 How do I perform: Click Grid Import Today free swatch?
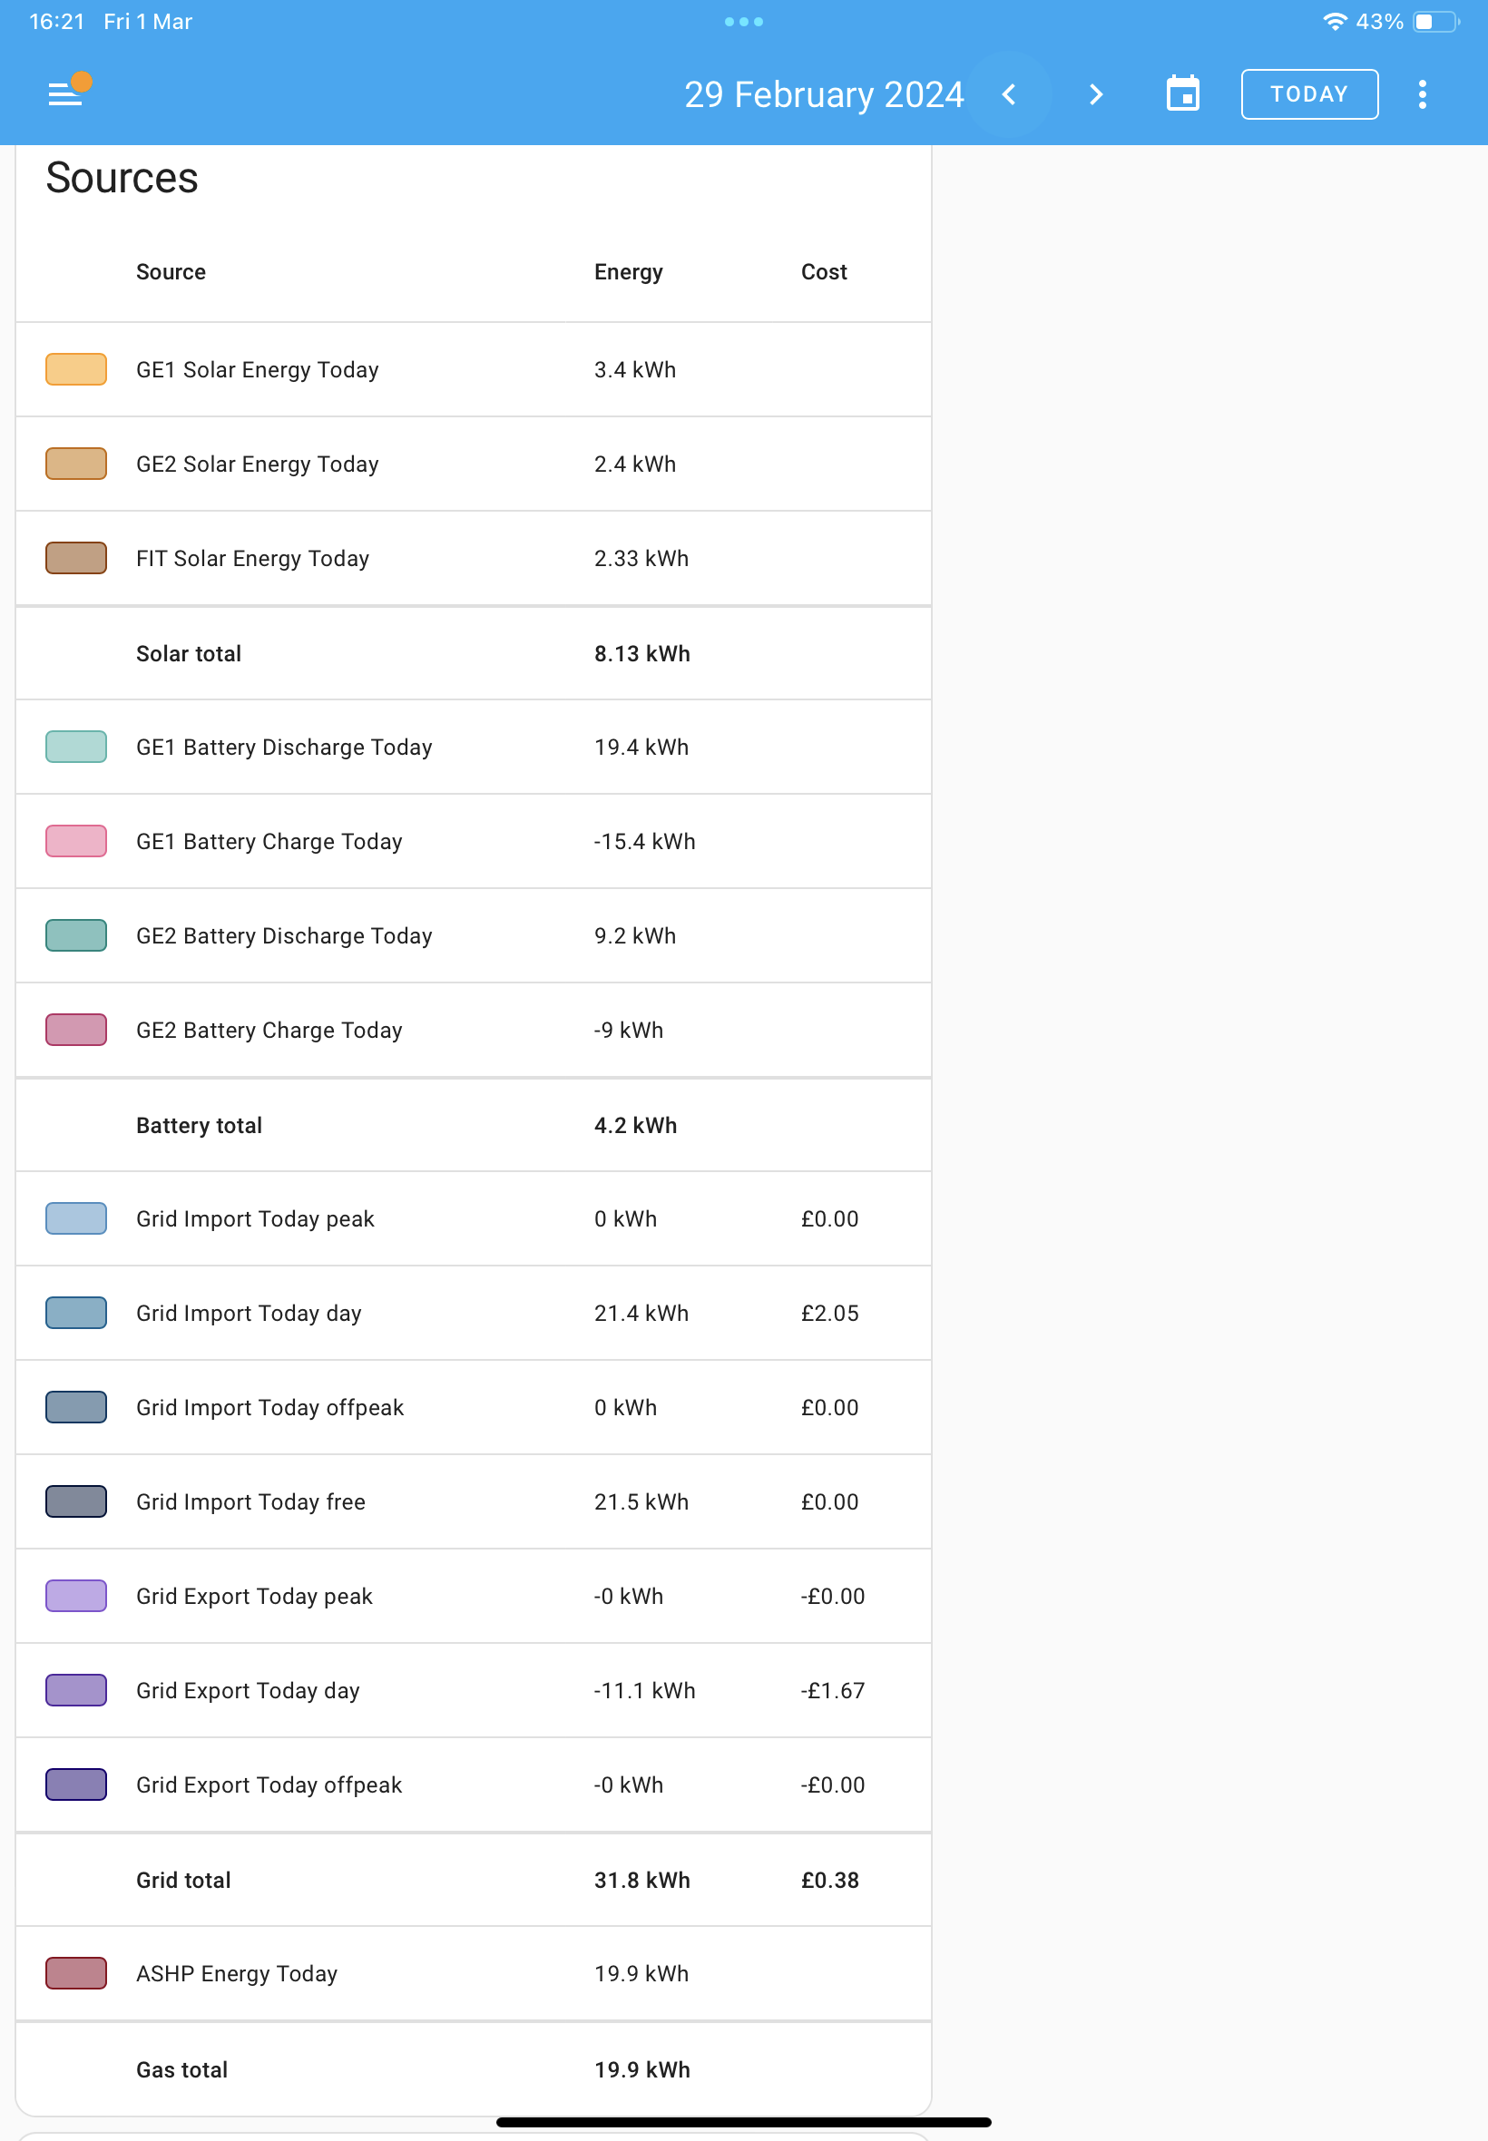pos(76,1501)
